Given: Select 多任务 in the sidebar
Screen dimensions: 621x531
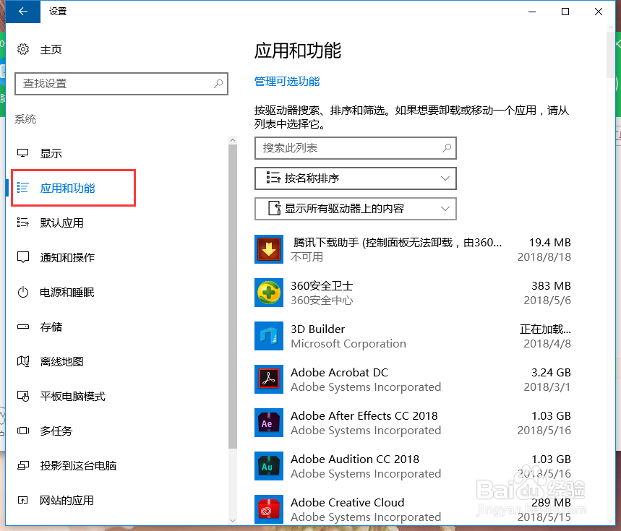Looking at the screenshot, I should click(56, 431).
